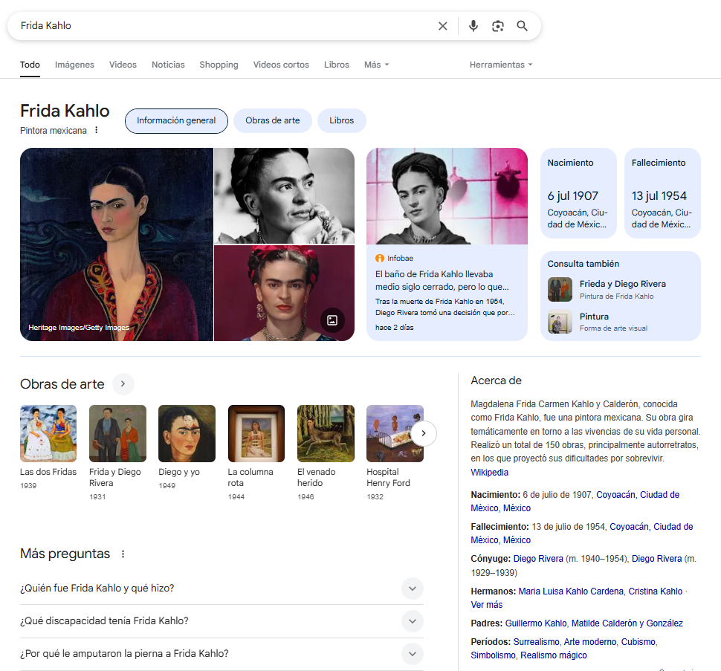This screenshot has height=671, width=721.
Task: Open the Herramientas dropdown
Action: click(500, 65)
